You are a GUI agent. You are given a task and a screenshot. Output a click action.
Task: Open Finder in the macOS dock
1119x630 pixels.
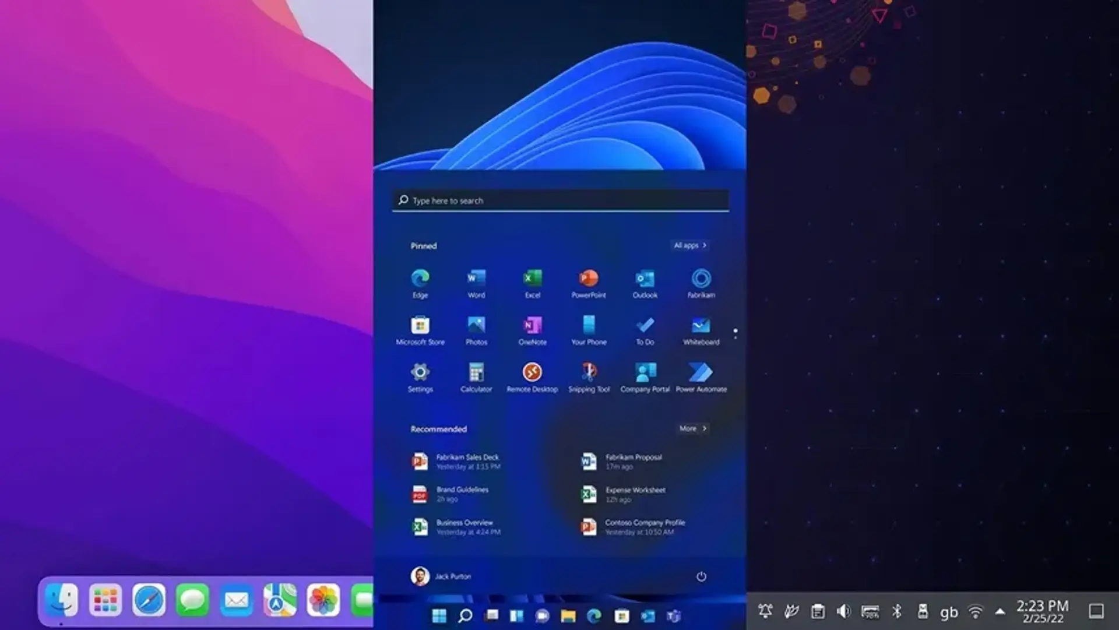pos(61,600)
